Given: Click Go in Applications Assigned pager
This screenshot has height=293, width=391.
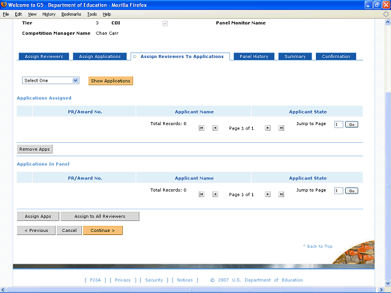Looking at the screenshot, I should (x=352, y=125).
